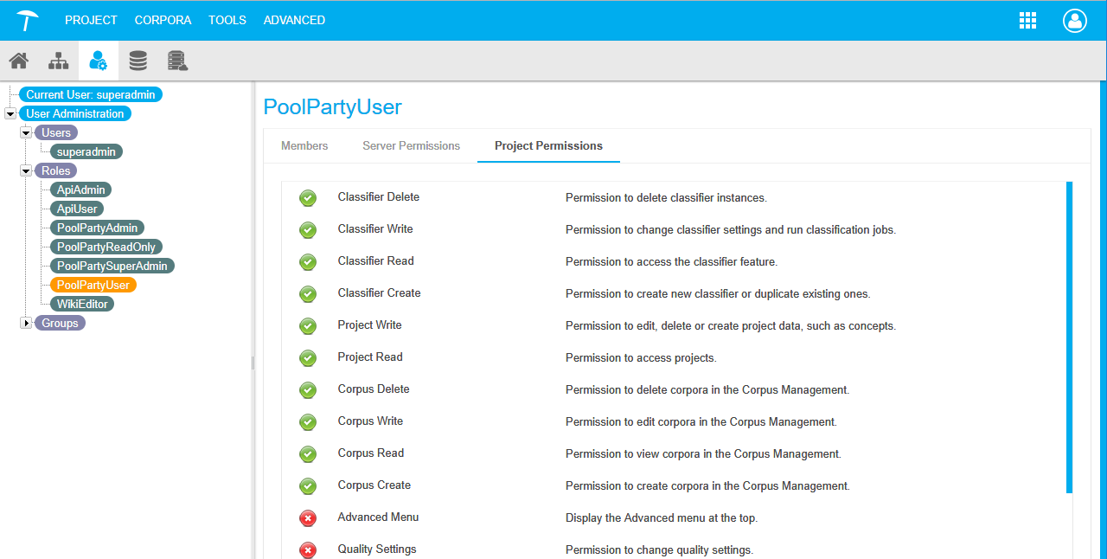
Task: Open the hierarchy tree toolbar icon
Action: 59,61
